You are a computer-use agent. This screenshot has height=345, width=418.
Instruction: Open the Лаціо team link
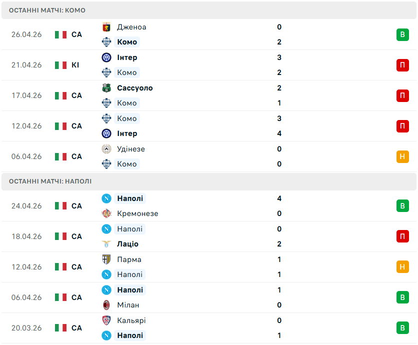click(127, 244)
